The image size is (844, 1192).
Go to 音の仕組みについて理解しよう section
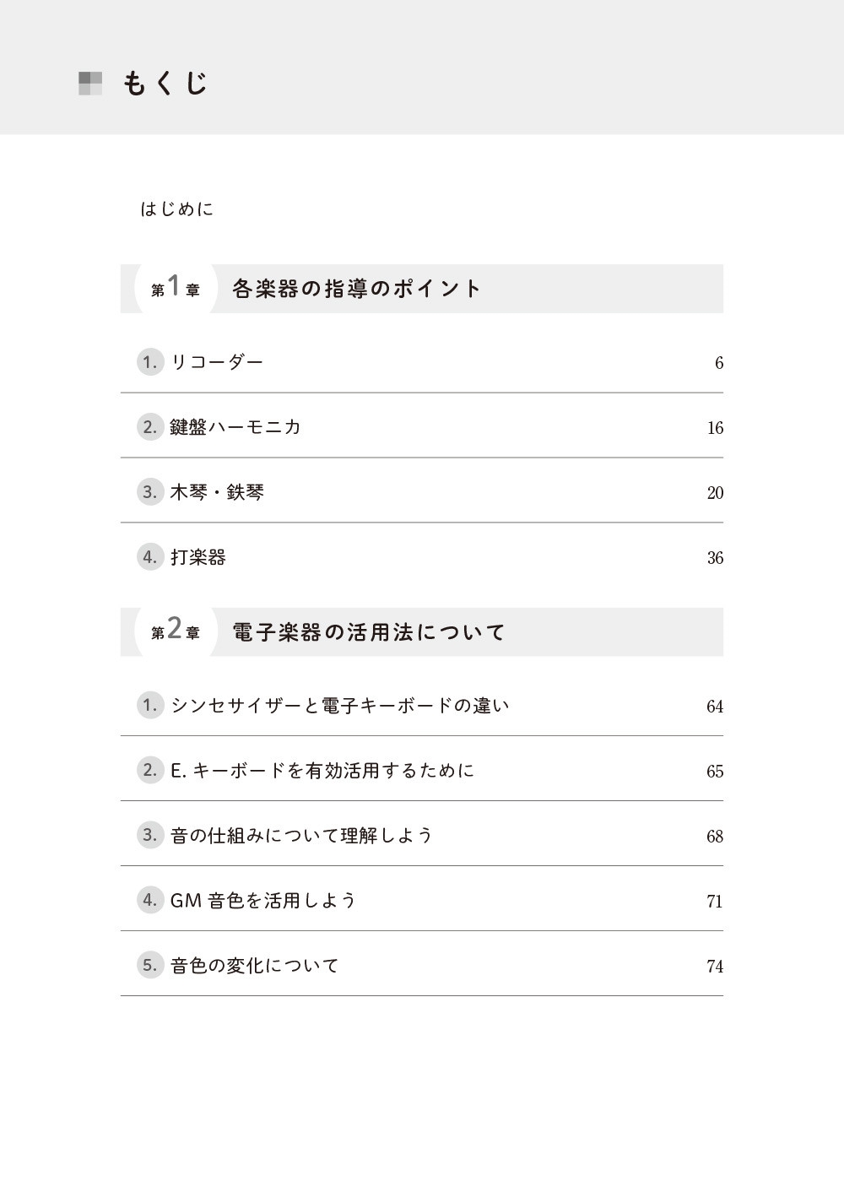point(301,836)
